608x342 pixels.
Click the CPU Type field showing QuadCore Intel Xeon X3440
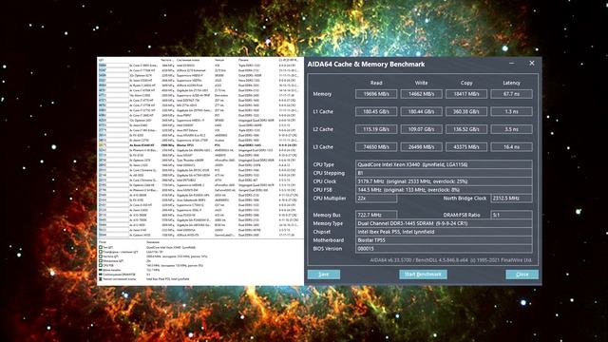[x=444, y=164]
